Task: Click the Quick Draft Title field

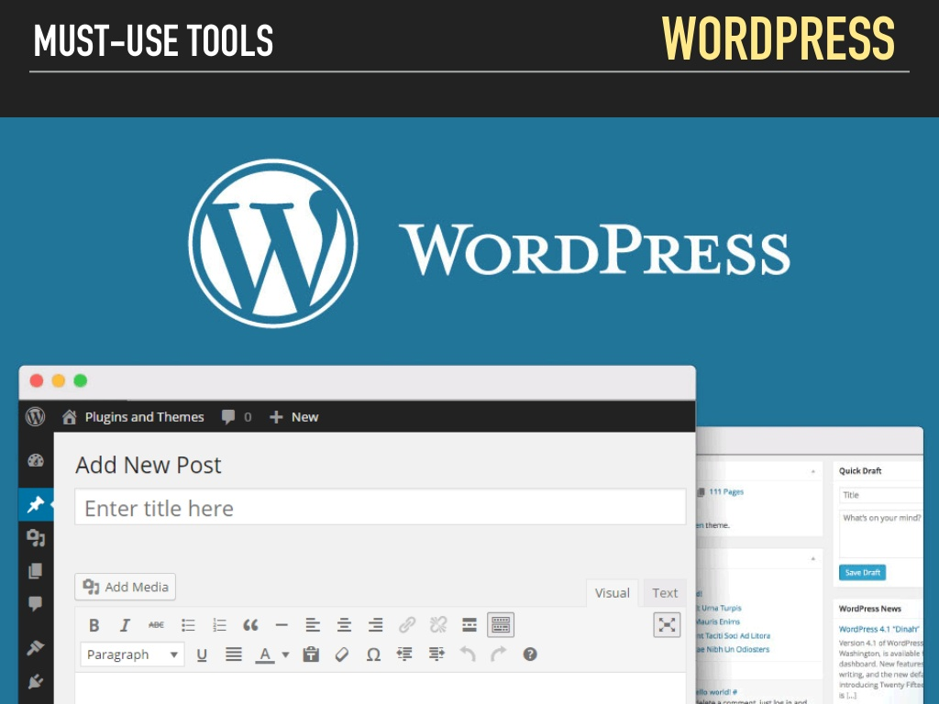Action: 881,495
